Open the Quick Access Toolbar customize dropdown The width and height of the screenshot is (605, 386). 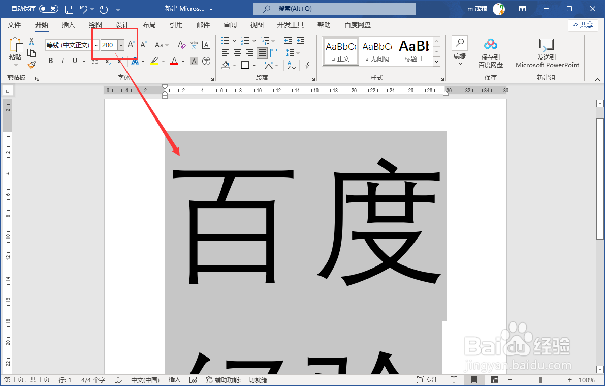coord(118,9)
